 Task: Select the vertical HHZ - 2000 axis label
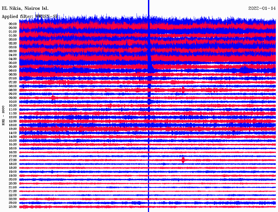4,115
